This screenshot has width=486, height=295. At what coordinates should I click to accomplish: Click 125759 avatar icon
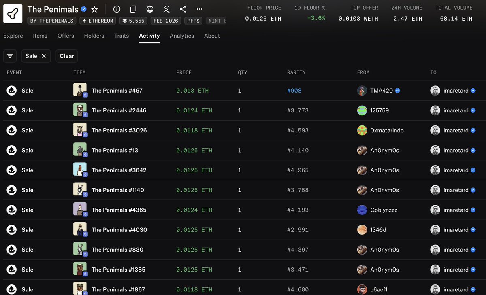(x=362, y=110)
